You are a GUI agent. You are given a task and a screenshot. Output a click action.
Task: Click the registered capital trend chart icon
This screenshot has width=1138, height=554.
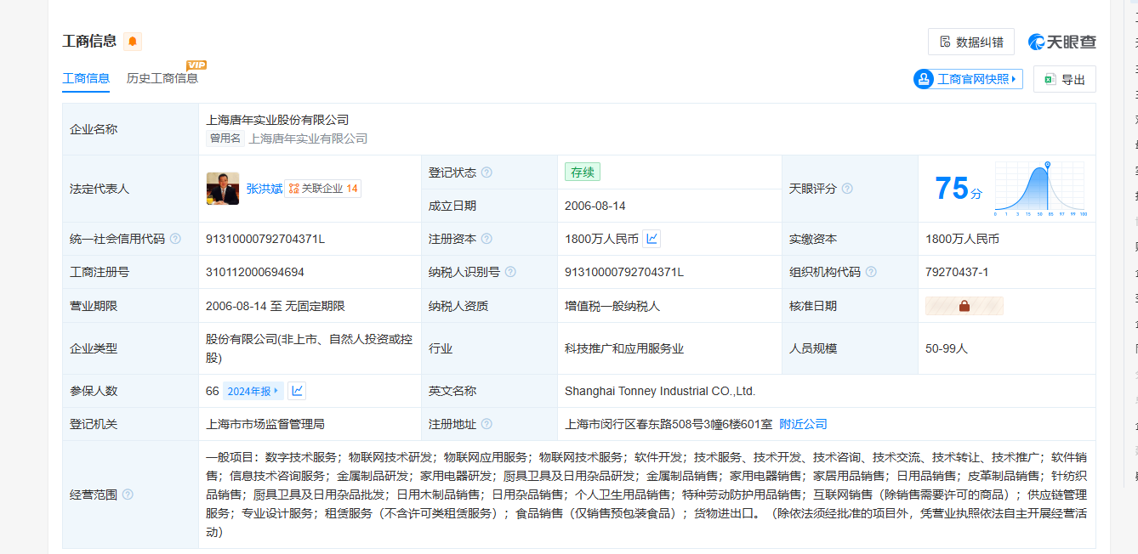652,239
